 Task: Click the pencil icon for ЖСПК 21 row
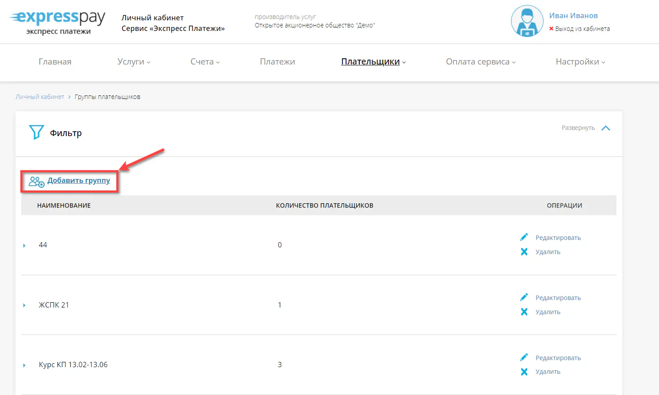tap(524, 297)
